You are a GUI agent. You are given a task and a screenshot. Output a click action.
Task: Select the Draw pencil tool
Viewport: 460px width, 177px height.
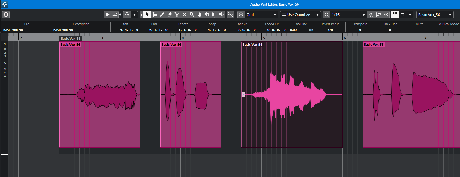click(162, 15)
